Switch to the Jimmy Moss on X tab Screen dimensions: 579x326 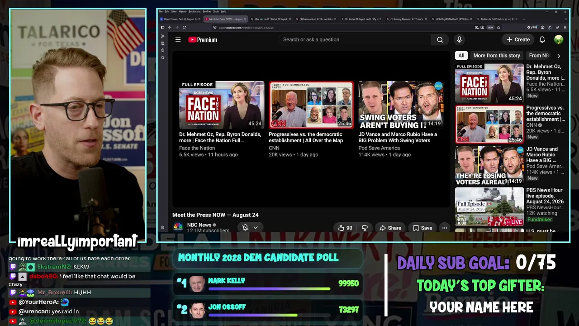point(407,19)
